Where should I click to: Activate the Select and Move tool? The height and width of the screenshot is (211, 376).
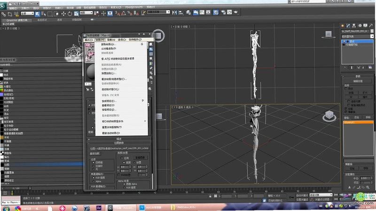pyautogui.click(x=63, y=14)
